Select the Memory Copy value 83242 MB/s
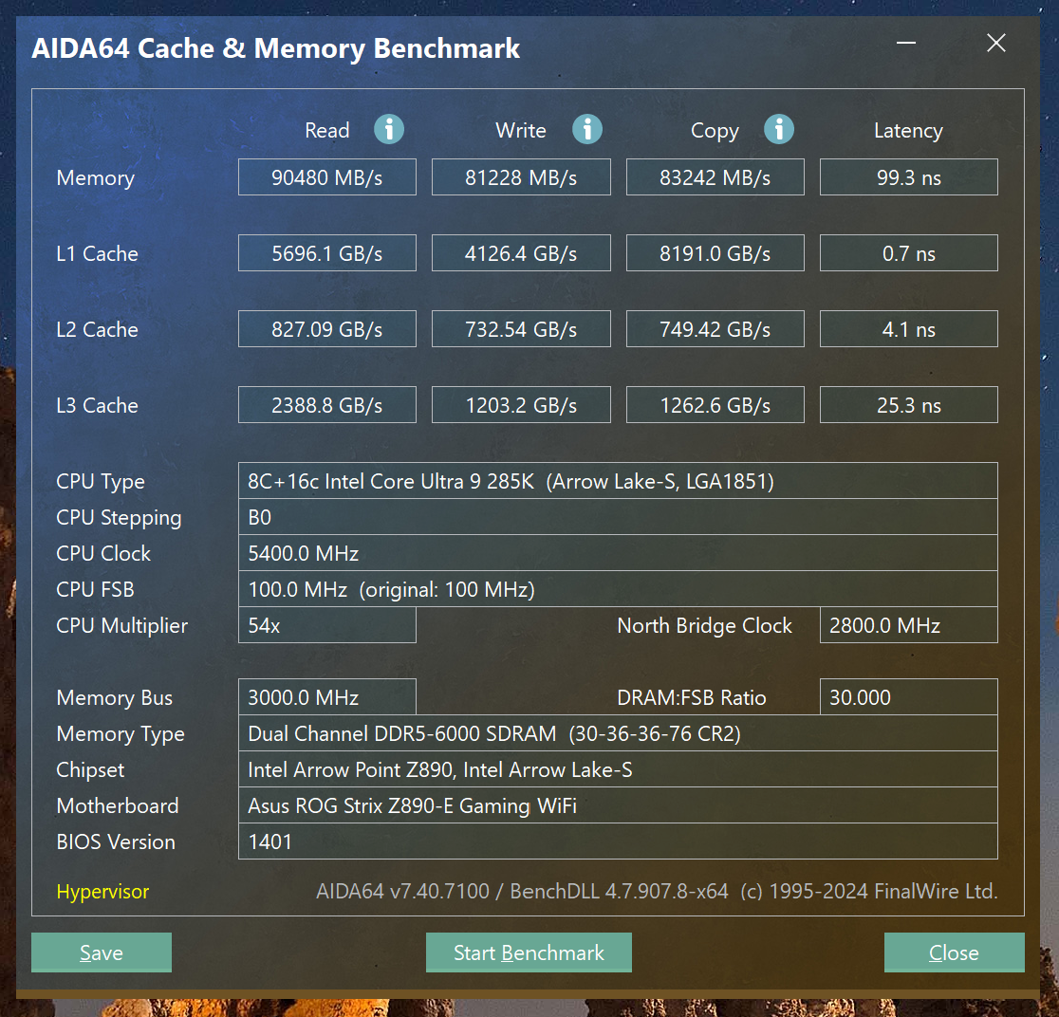This screenshot has height=1017, width=1059. (715, 176)
